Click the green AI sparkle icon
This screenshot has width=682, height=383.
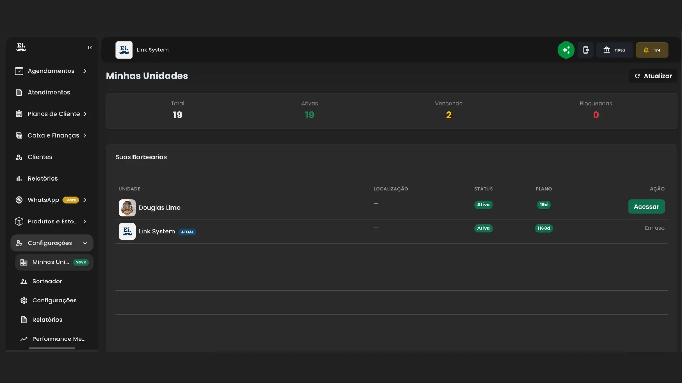(566, 50)
